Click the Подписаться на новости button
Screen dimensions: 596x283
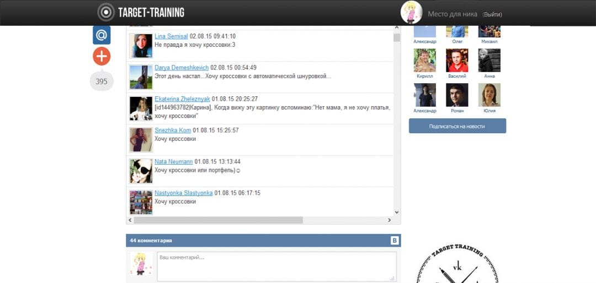457,126
